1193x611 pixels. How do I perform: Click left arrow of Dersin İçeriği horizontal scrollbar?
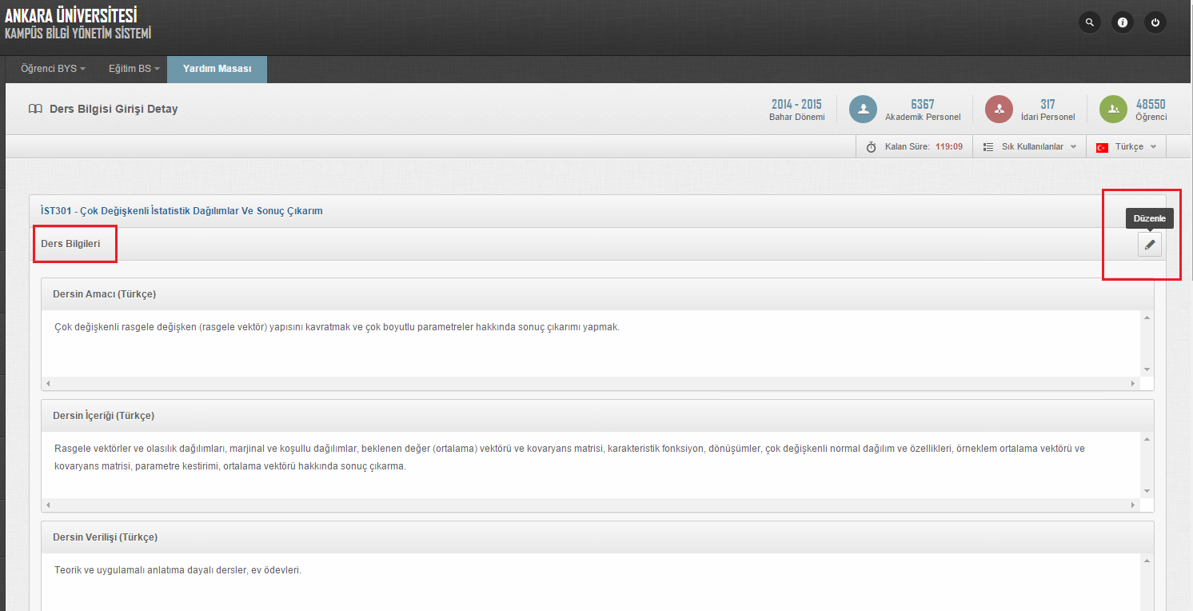tap(48, 505)
